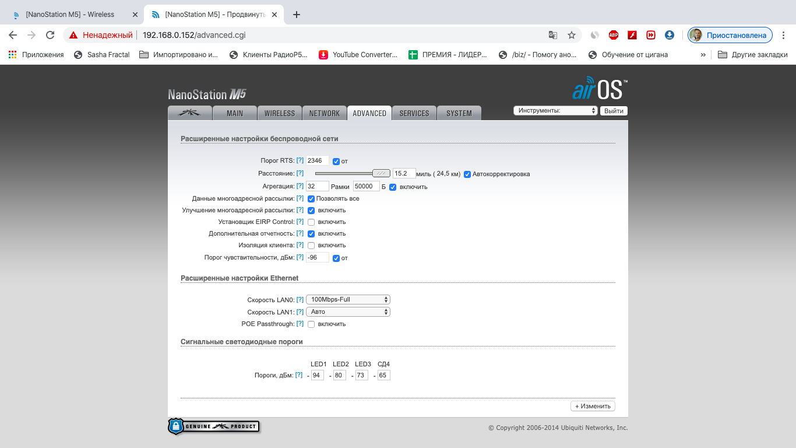Toggle the Порог чувствительности 'от' checkbox

click(336, 258)
